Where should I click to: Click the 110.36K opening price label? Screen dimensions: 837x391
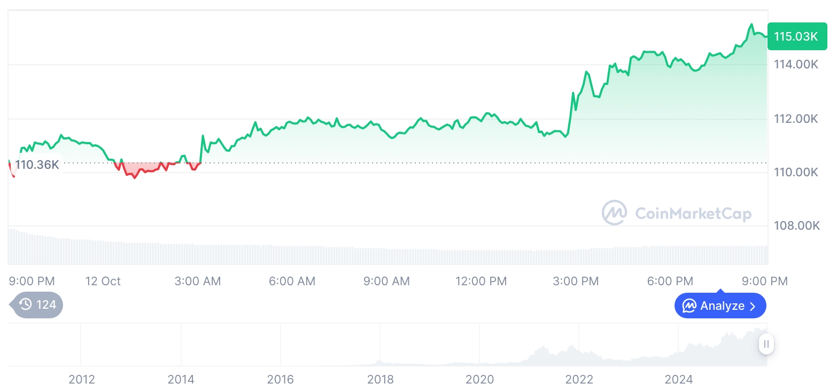click(x=37, y=165)
